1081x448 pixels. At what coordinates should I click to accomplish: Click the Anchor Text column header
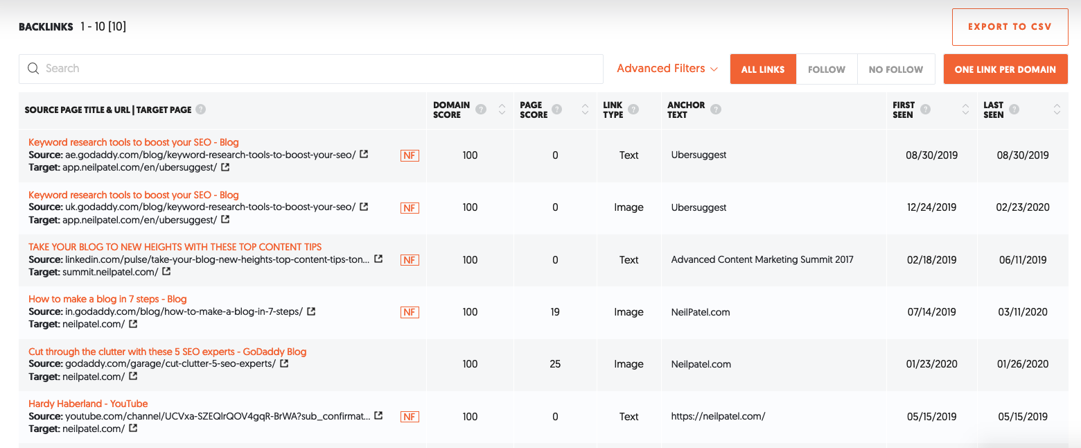pos(686,110)
